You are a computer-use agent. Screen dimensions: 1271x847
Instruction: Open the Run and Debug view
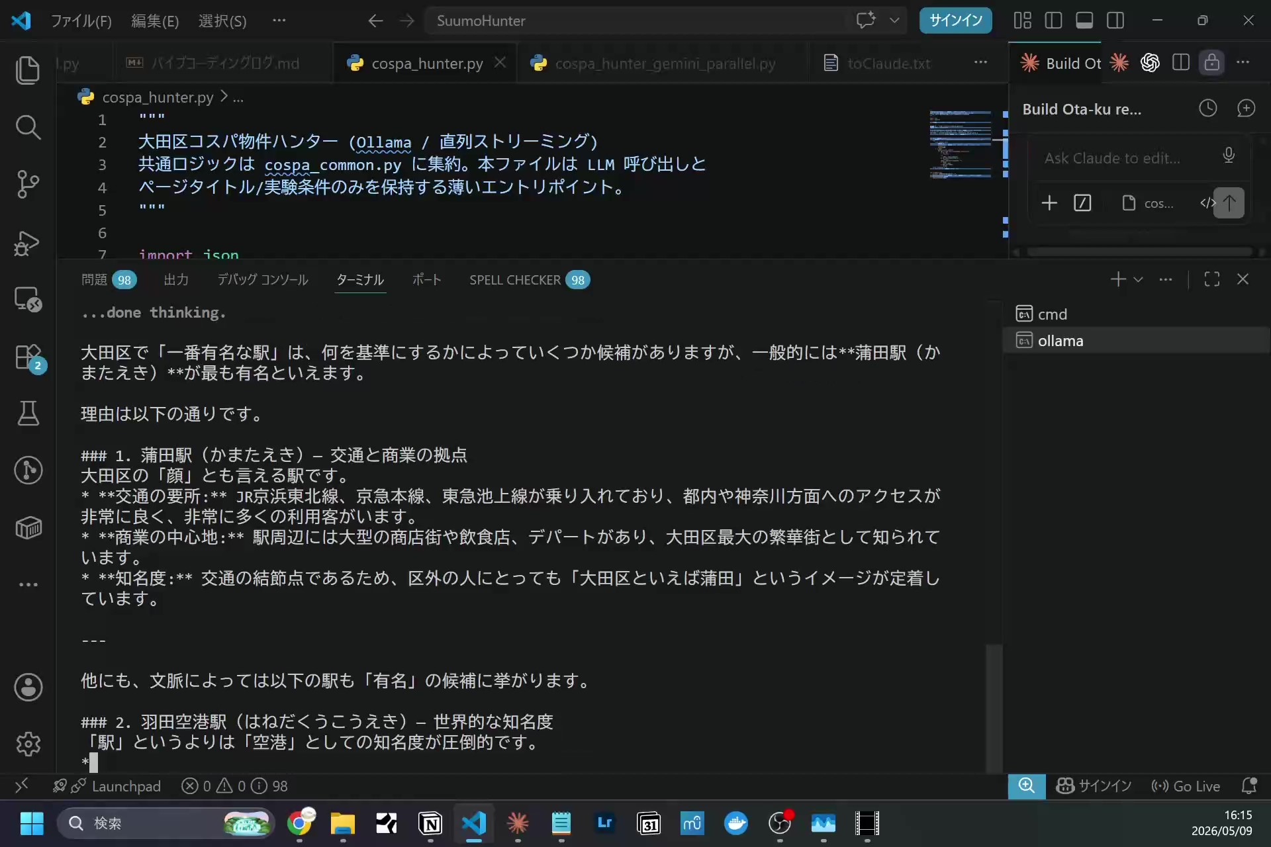[x=28, y=242]
